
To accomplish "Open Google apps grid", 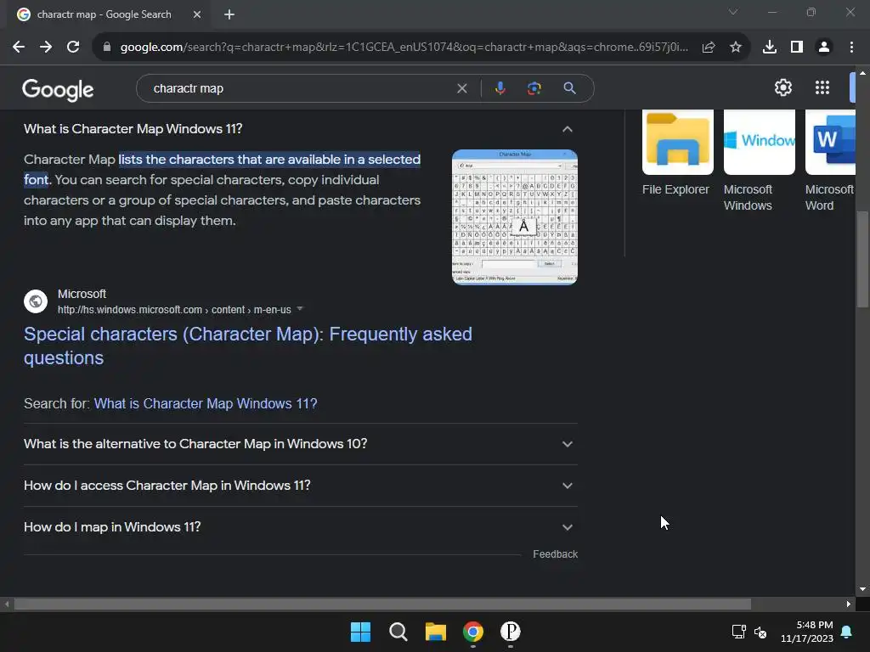I will (x=822, y=87).
